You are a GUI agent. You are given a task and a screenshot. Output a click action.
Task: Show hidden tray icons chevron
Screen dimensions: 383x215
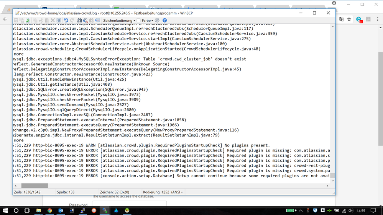point(301,210)
